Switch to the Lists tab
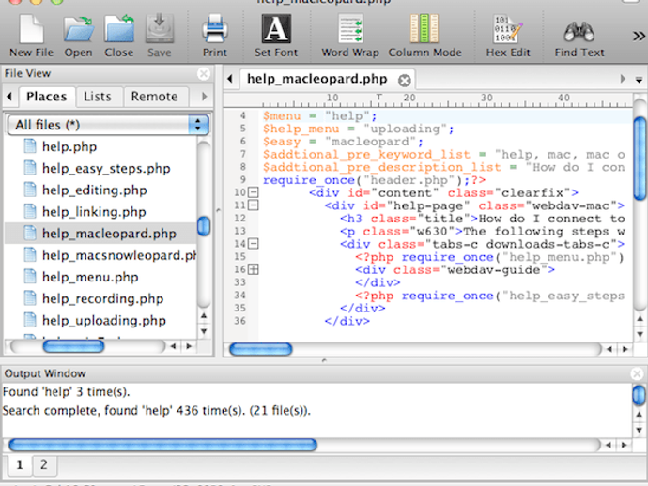 tap(98, 97)
